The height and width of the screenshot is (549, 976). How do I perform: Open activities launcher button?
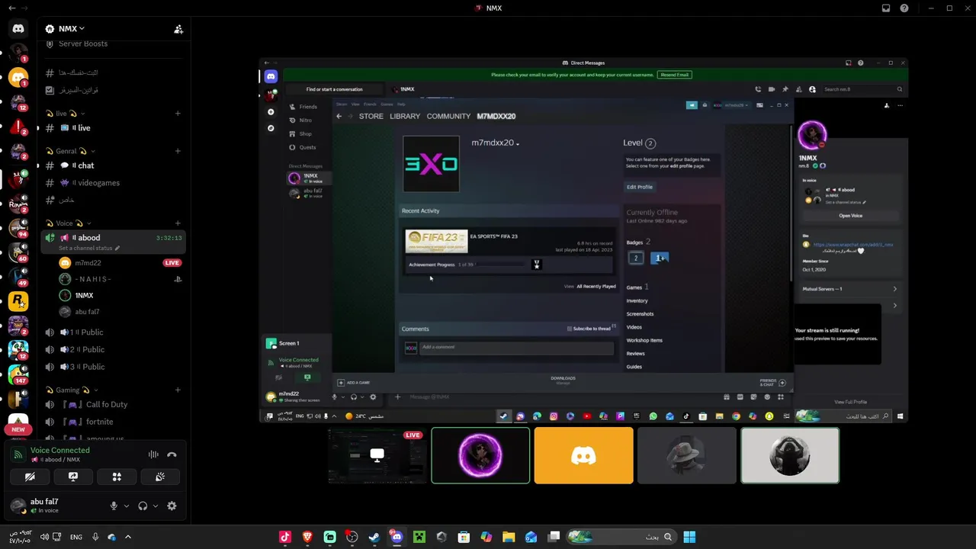117,477
